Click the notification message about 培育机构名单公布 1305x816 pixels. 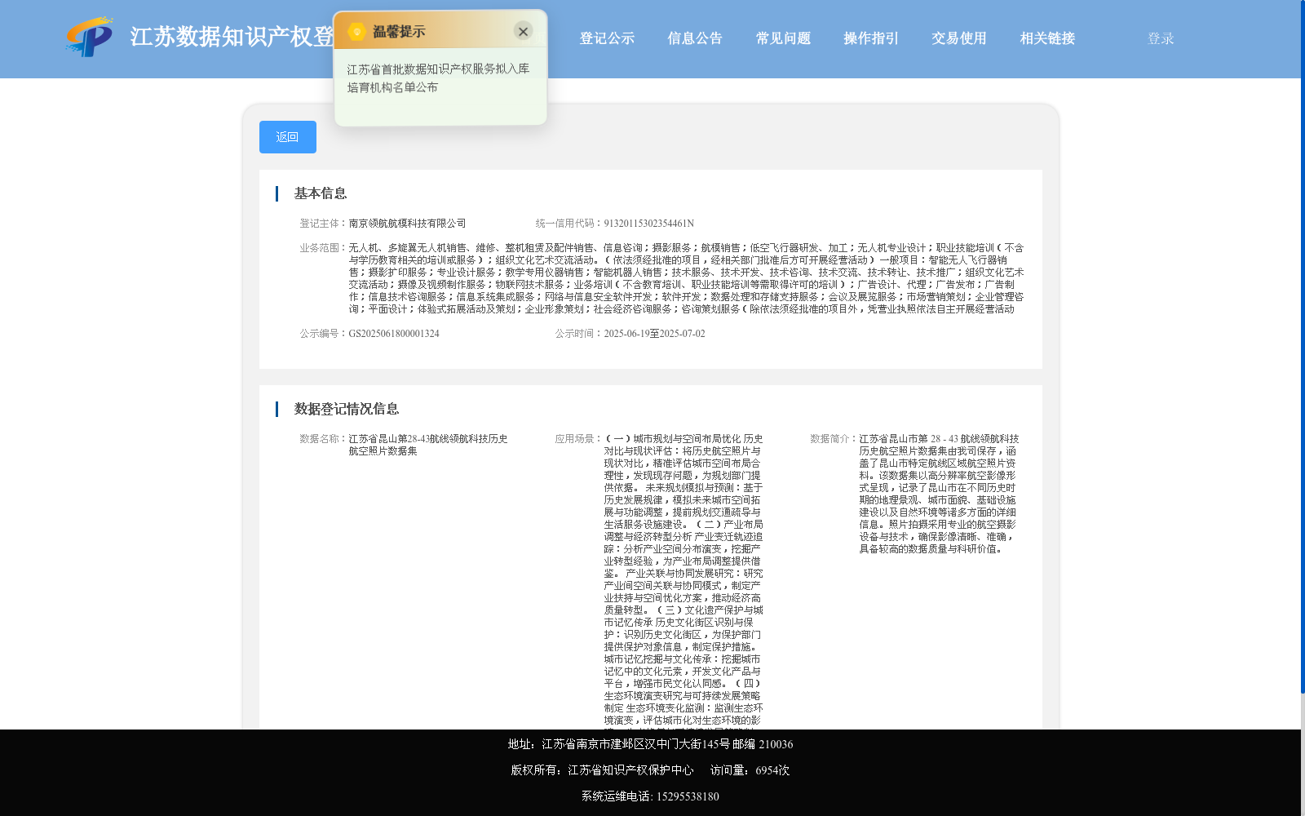coord(439,78)
